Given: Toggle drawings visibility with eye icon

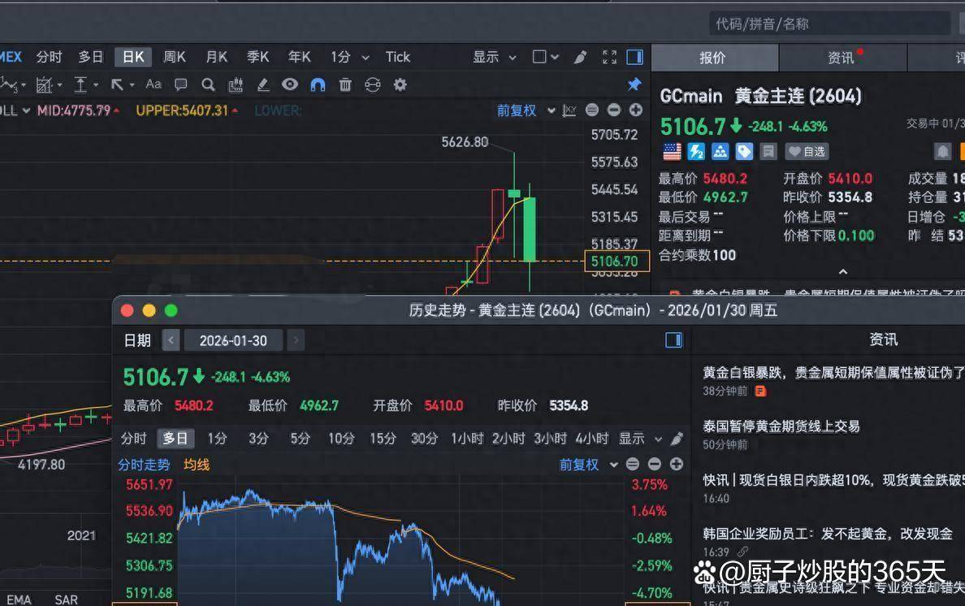Looking at the screenshot, I should click(x=290, y=84).
